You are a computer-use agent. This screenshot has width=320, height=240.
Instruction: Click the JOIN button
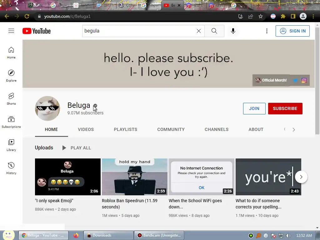tap(254, 108)
